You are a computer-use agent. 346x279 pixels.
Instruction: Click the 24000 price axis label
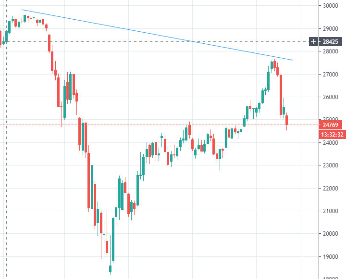330,143
